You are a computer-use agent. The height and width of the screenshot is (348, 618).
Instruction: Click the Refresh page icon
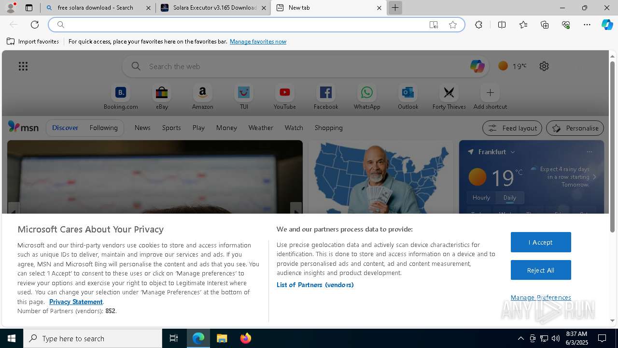tap(35, 25)
